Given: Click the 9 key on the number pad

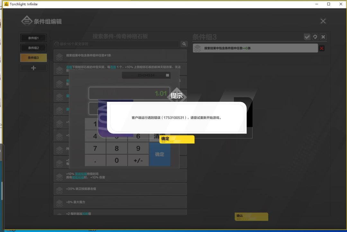Looking at the screenshot, I should click(138, 148).
